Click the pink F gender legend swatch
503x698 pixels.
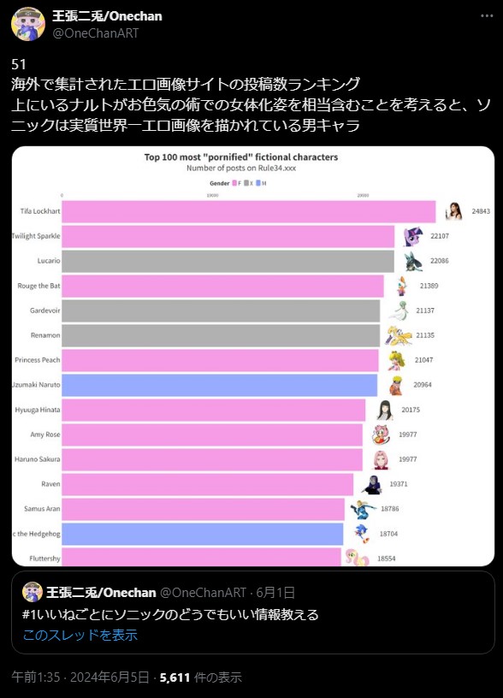(234, 183)
